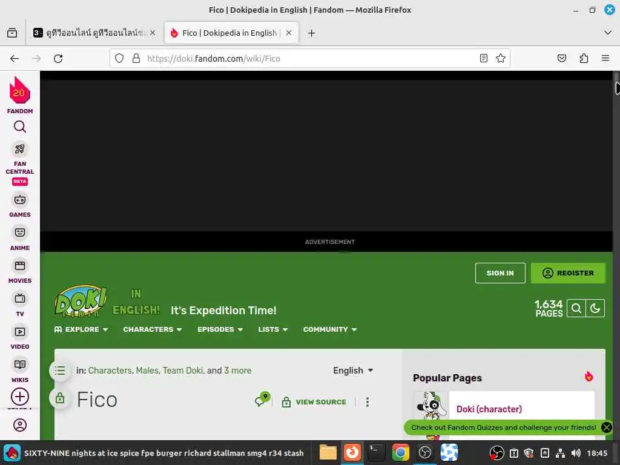Open the Anime sidebar icon
This screenshot has width=620, height=465.
click(20, 232)
